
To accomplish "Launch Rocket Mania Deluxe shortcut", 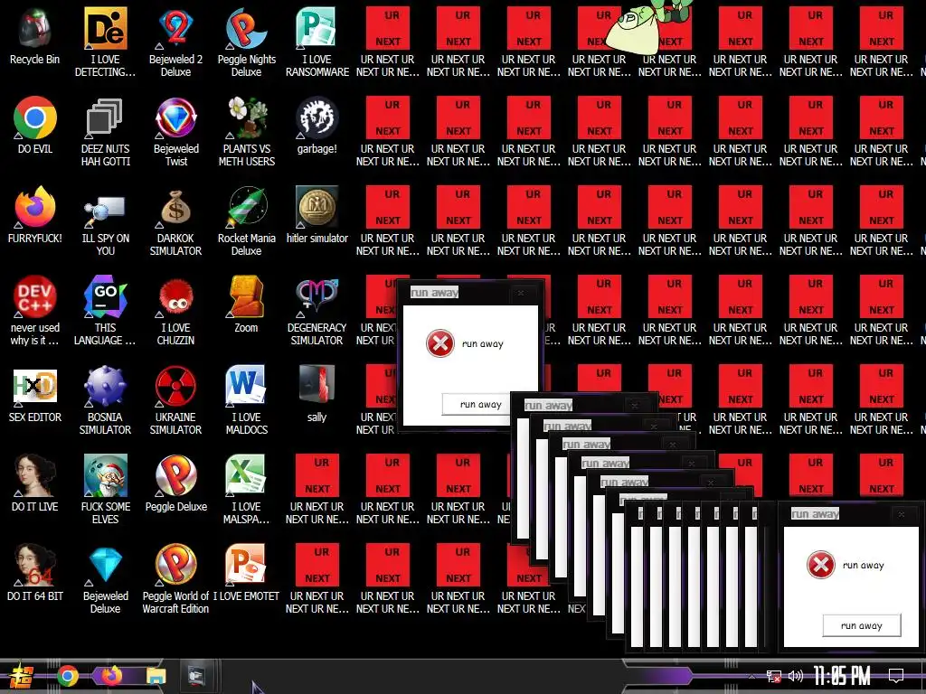I will pyautogui.click(x=246, y=207).
